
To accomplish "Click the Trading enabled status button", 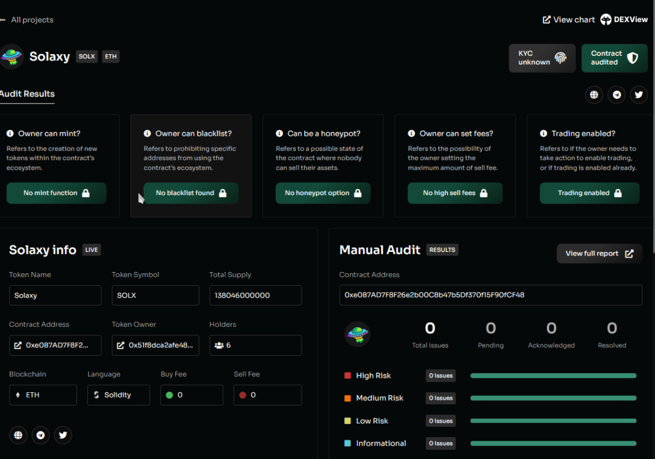I will tap(589, 193).
